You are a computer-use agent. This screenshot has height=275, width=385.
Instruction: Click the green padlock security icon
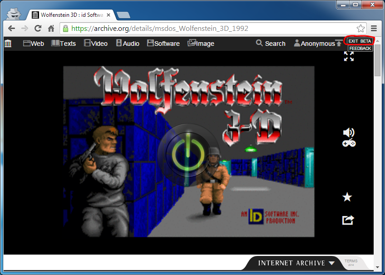pos(65,29)
